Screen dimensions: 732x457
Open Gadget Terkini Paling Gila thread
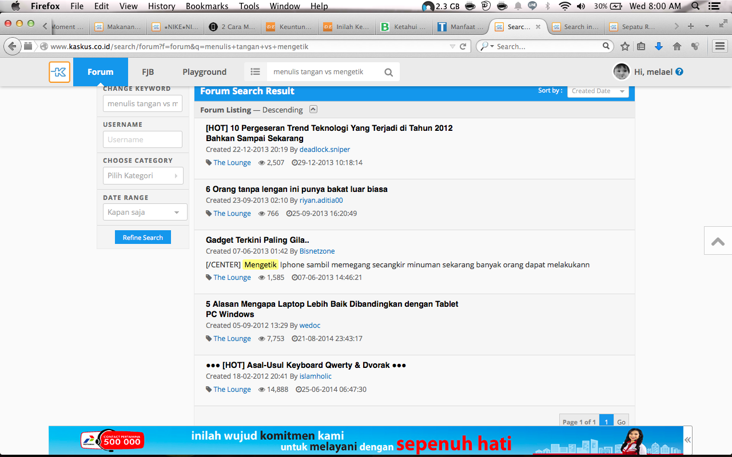[x=257, y=240]
